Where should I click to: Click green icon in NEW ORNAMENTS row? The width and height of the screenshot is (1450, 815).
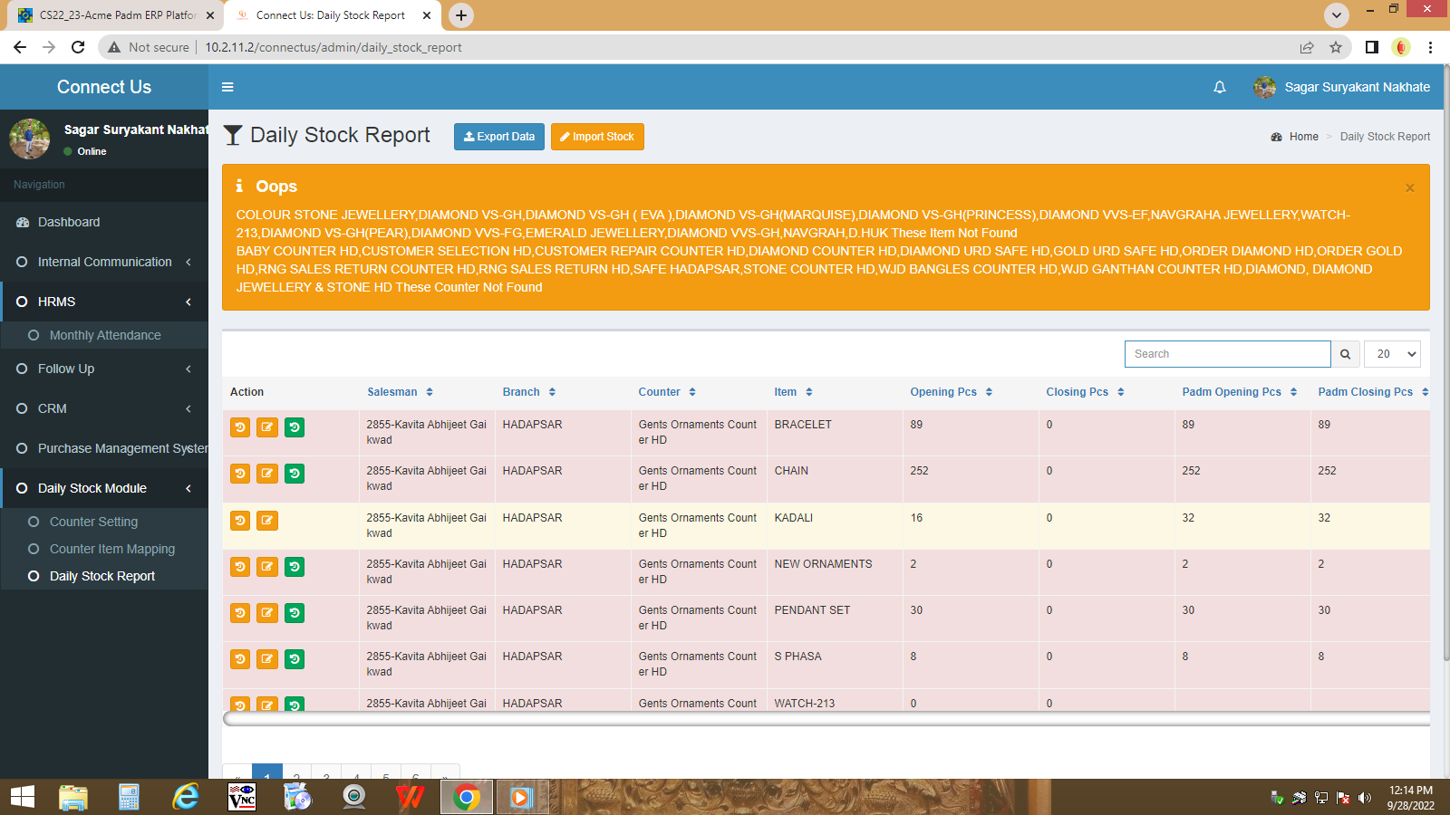point(295,567)
